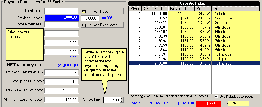
Task: Increase Smoothing with the up arrow
Action: pos(122,99)
